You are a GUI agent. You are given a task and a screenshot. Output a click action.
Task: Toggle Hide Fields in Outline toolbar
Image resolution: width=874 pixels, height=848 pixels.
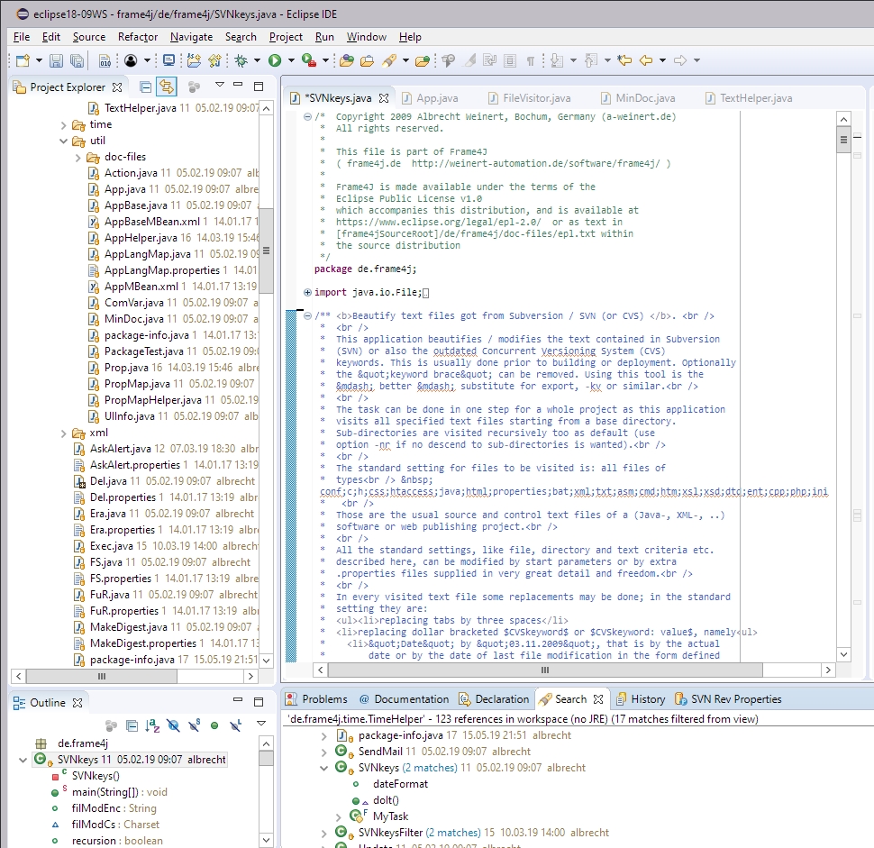tap(173, 725)
